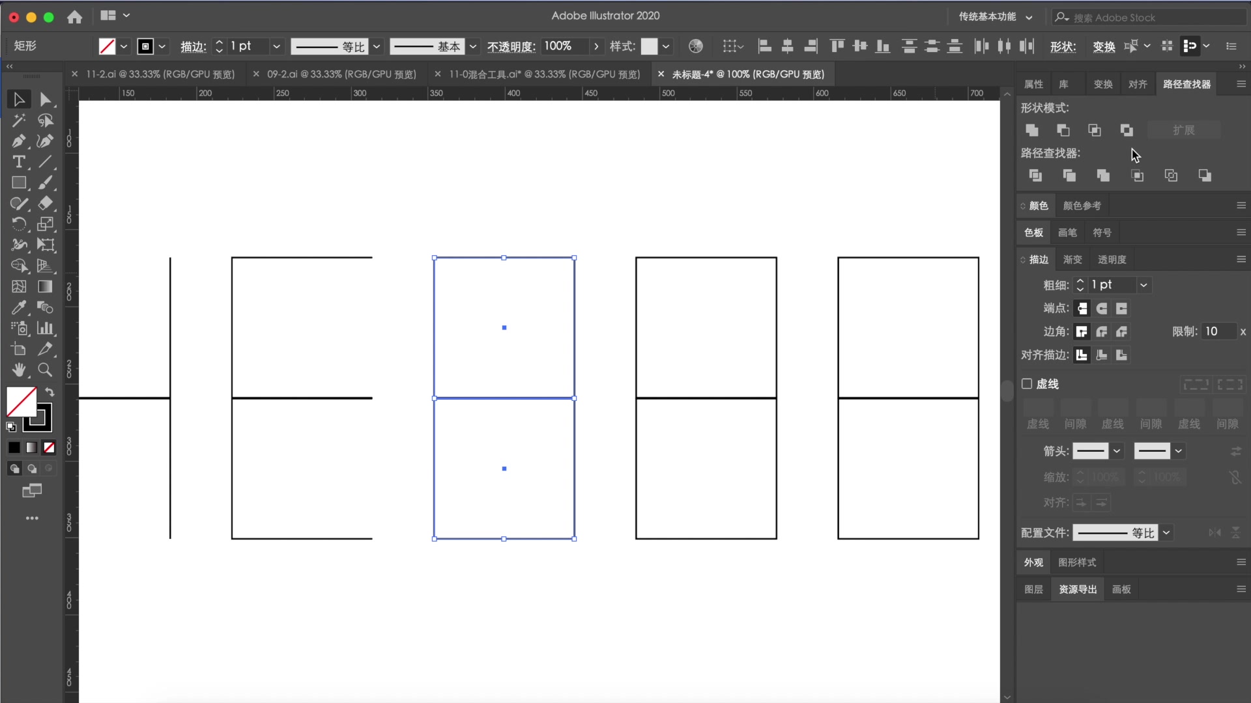Screen dimensions: 1251x703
Task: Select the Rectangle tool
Action: click(19, 183)
